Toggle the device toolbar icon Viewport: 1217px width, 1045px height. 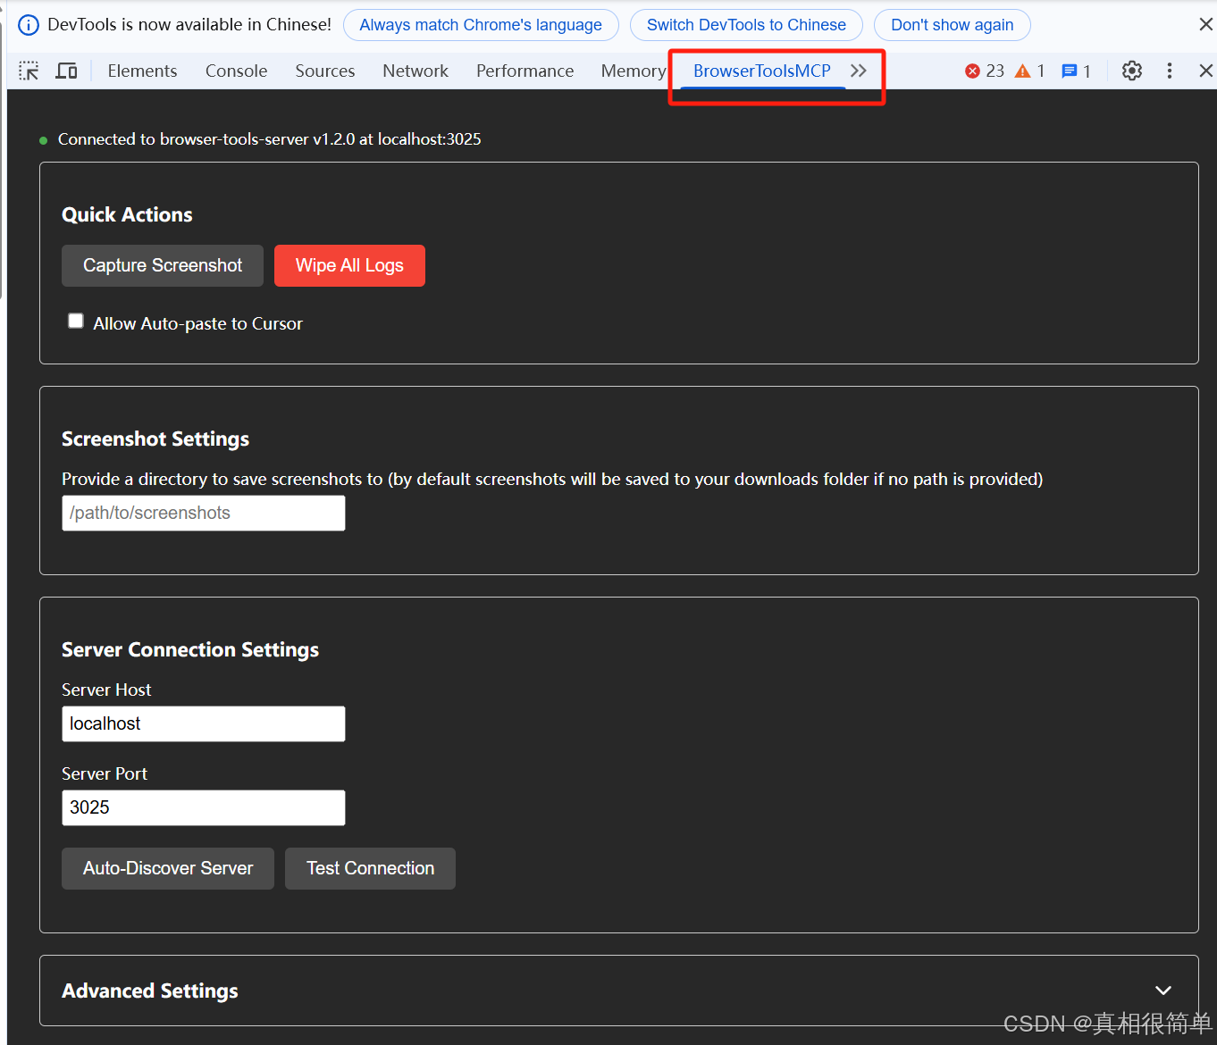[66, 71]
